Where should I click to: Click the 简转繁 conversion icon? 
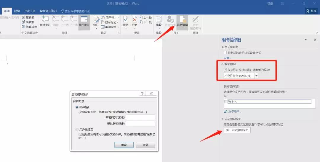pyautogui.click(x=24, y=22)
